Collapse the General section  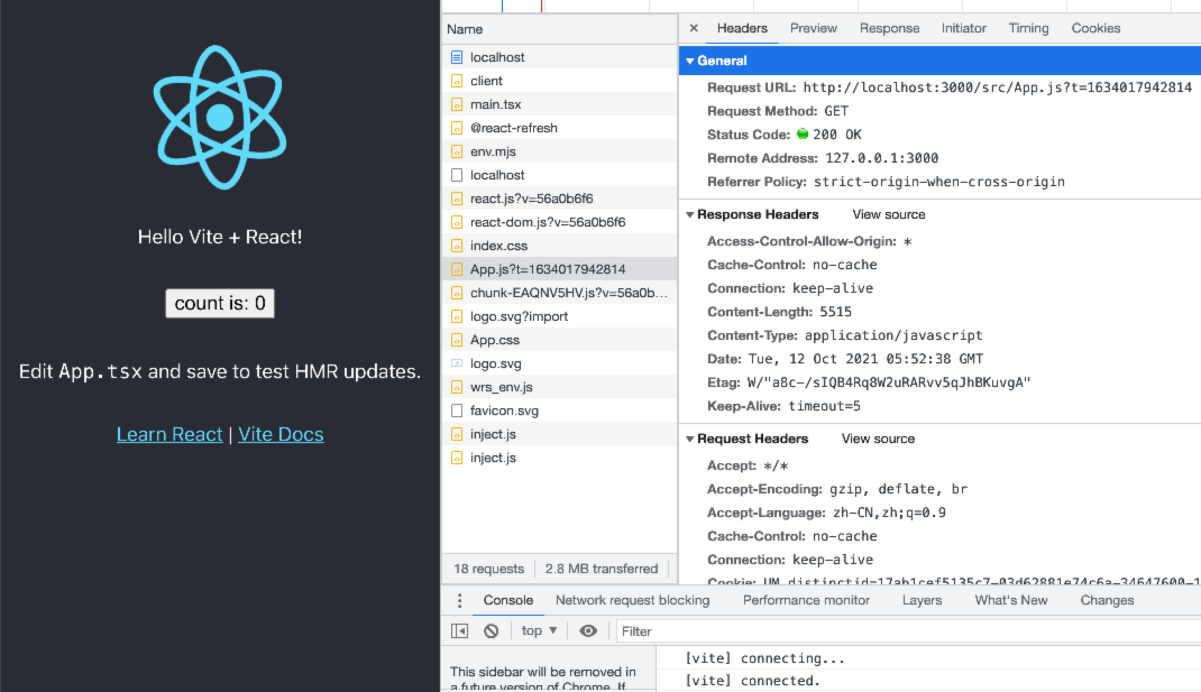[x=690, y=61]
